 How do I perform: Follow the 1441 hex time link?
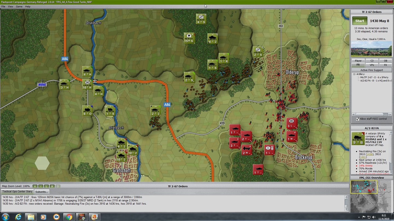pyautogui.click(x=362, y=157)
